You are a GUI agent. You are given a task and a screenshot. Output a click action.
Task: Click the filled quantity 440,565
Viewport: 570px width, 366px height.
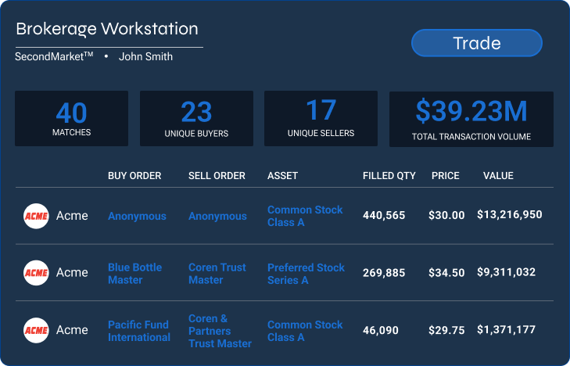coord(384,215)
